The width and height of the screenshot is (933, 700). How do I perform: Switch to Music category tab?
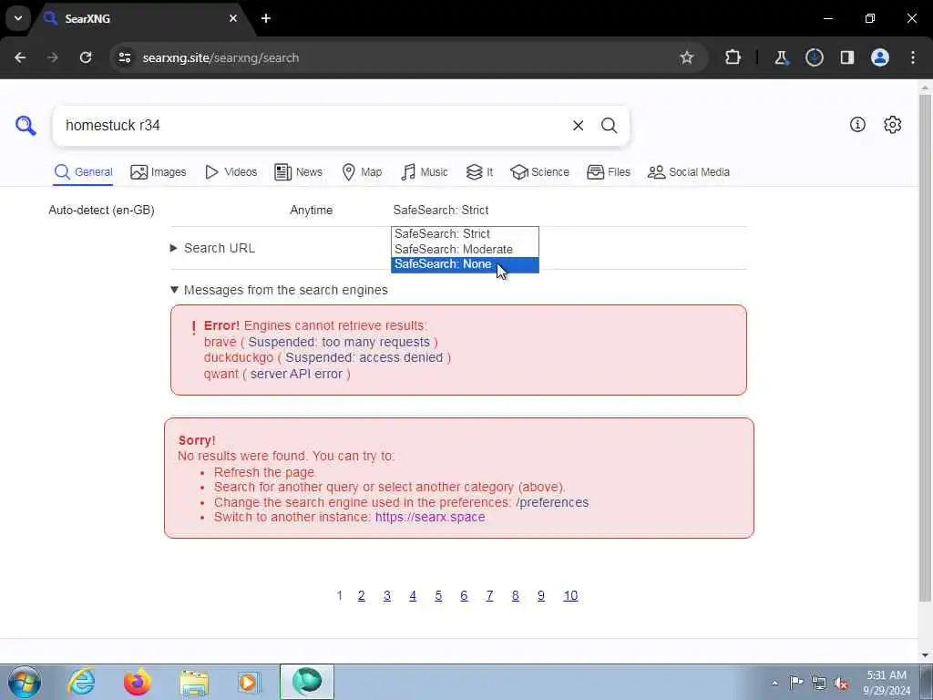click(x=425, y=172)
